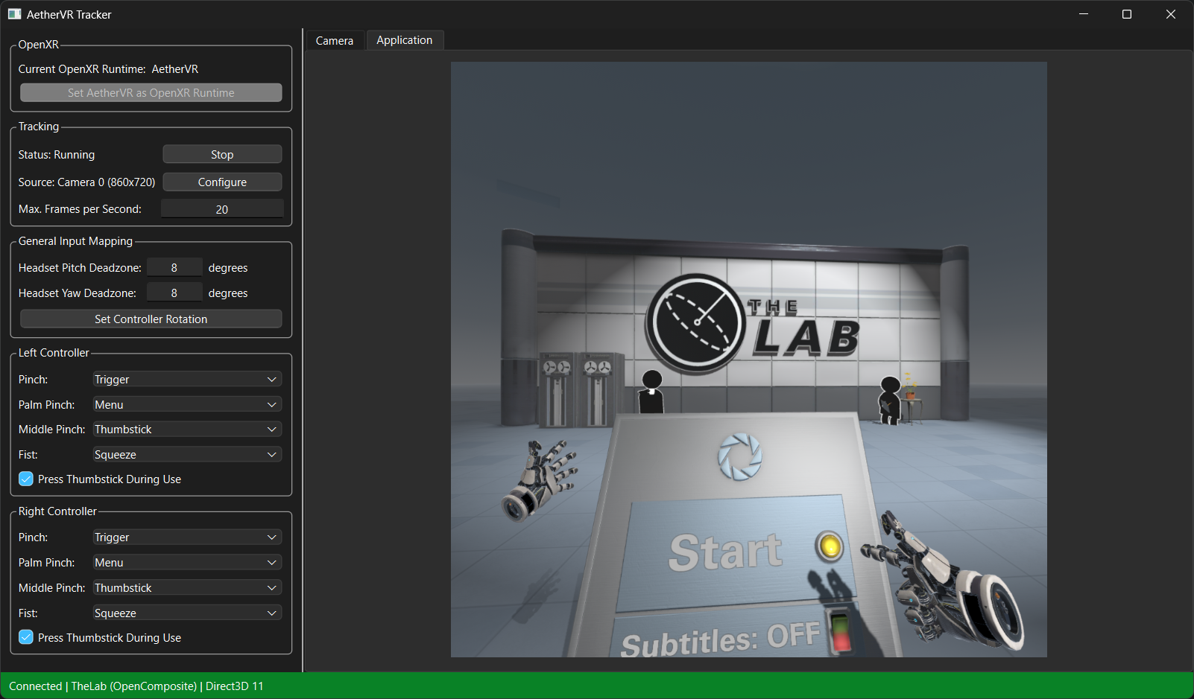
Task: Open Right Controller Palm Pinch dropdown
Action: pyautogui.click(x=187, y=563)
